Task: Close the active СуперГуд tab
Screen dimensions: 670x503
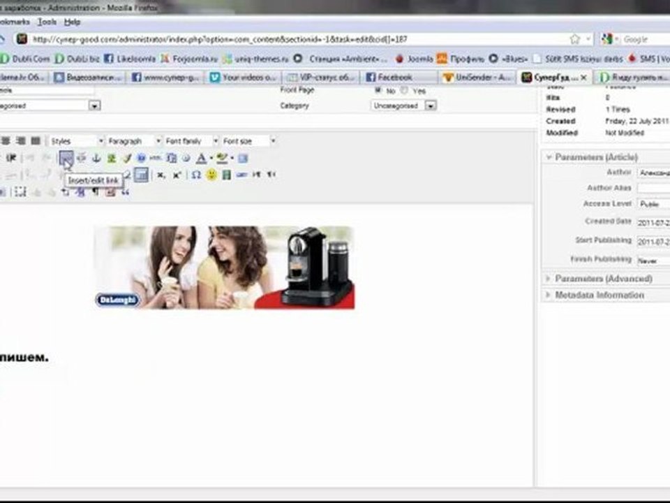Action: (x=583, y=78)
